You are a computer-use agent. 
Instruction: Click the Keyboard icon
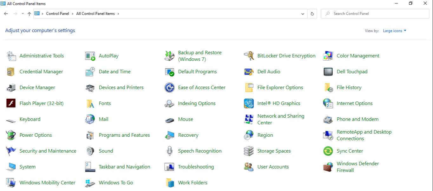pos(11,121)
